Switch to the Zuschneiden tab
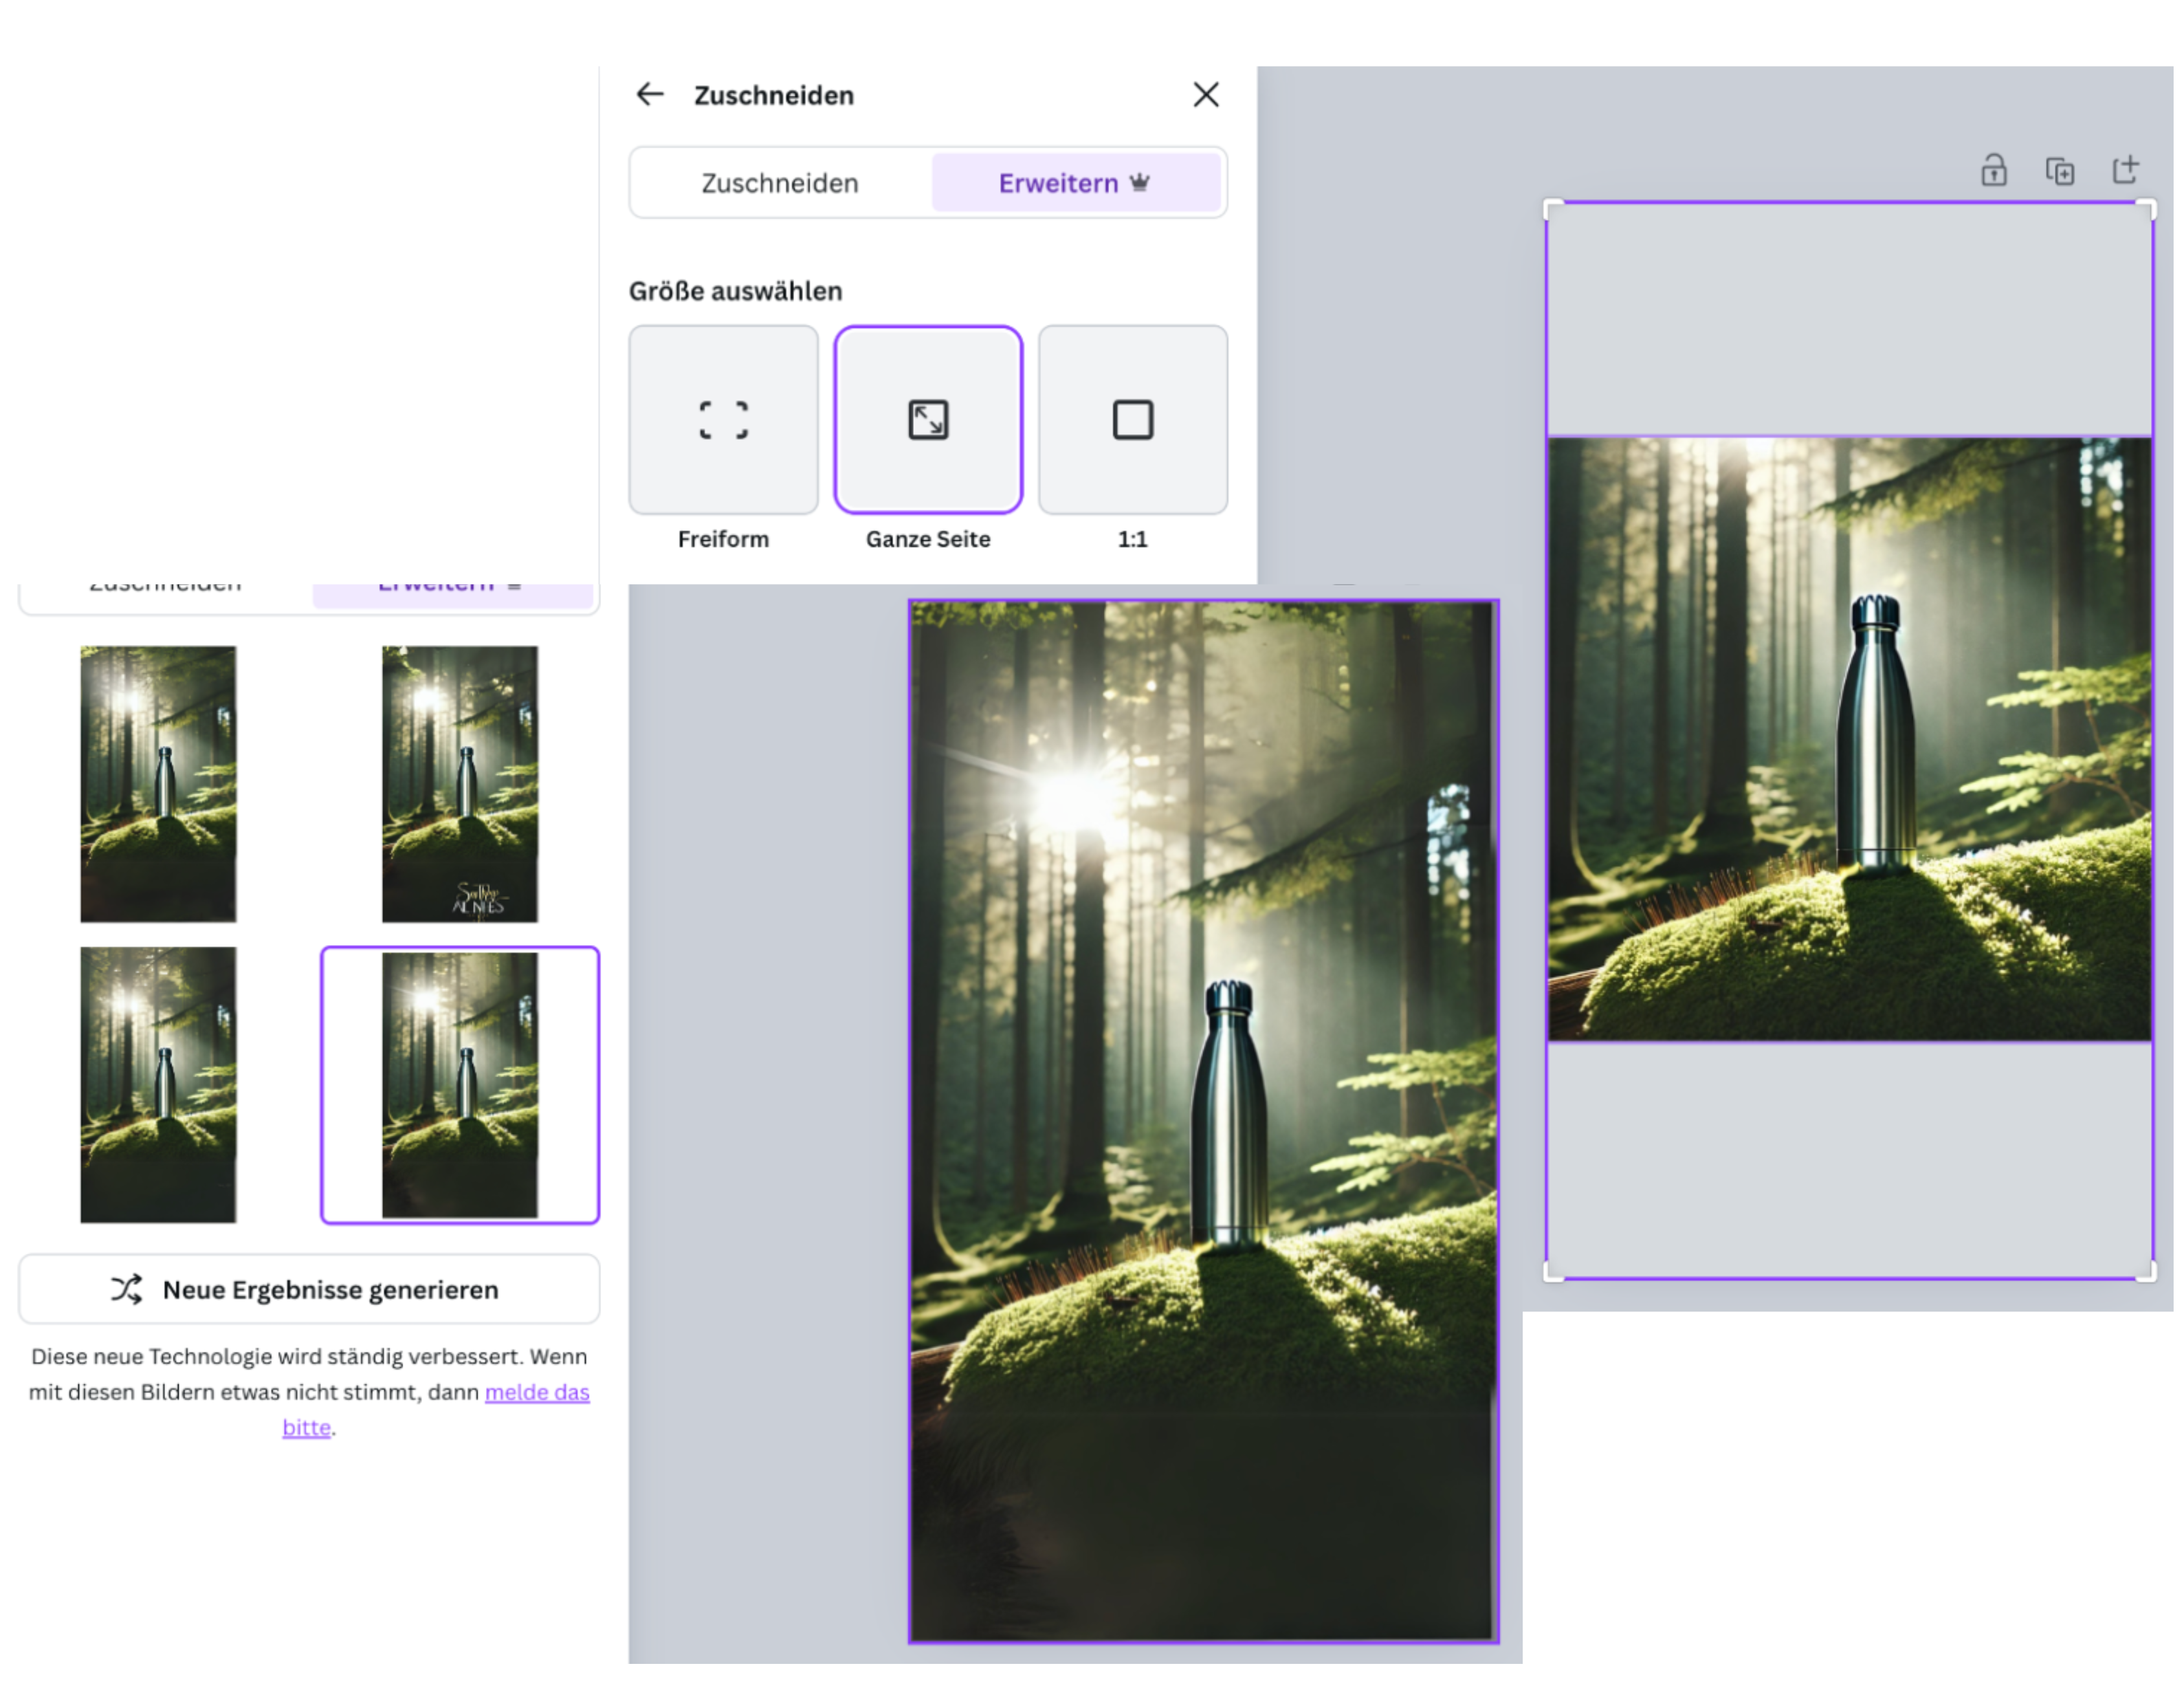The image size is (2184, 1704). pos(778,182)
